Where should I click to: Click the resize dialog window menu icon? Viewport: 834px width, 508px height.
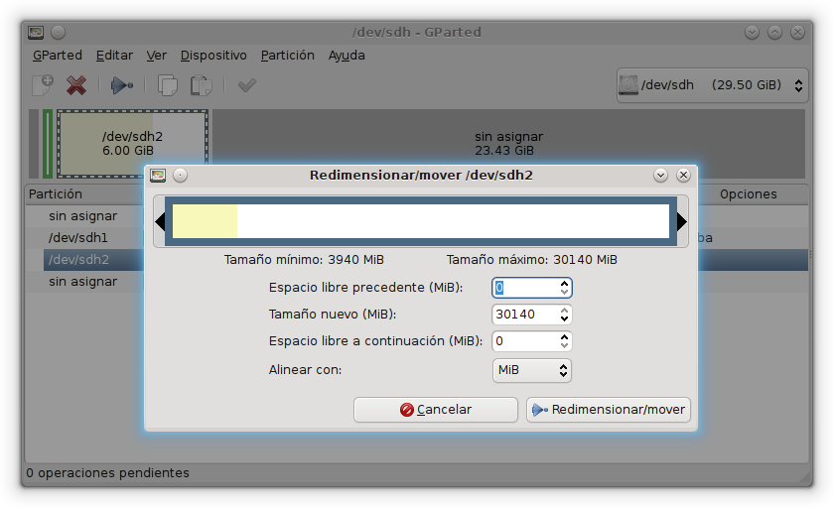coord(158,176)
